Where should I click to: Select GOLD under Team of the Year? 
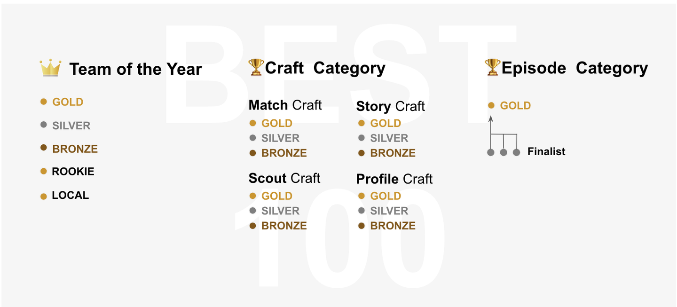(68, 102)
